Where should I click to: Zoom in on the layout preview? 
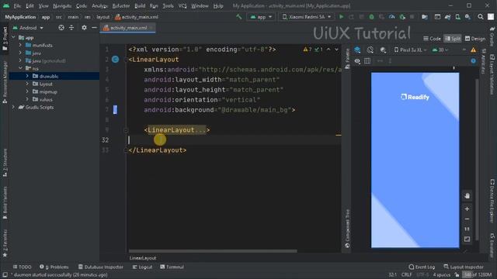(467, 208)
